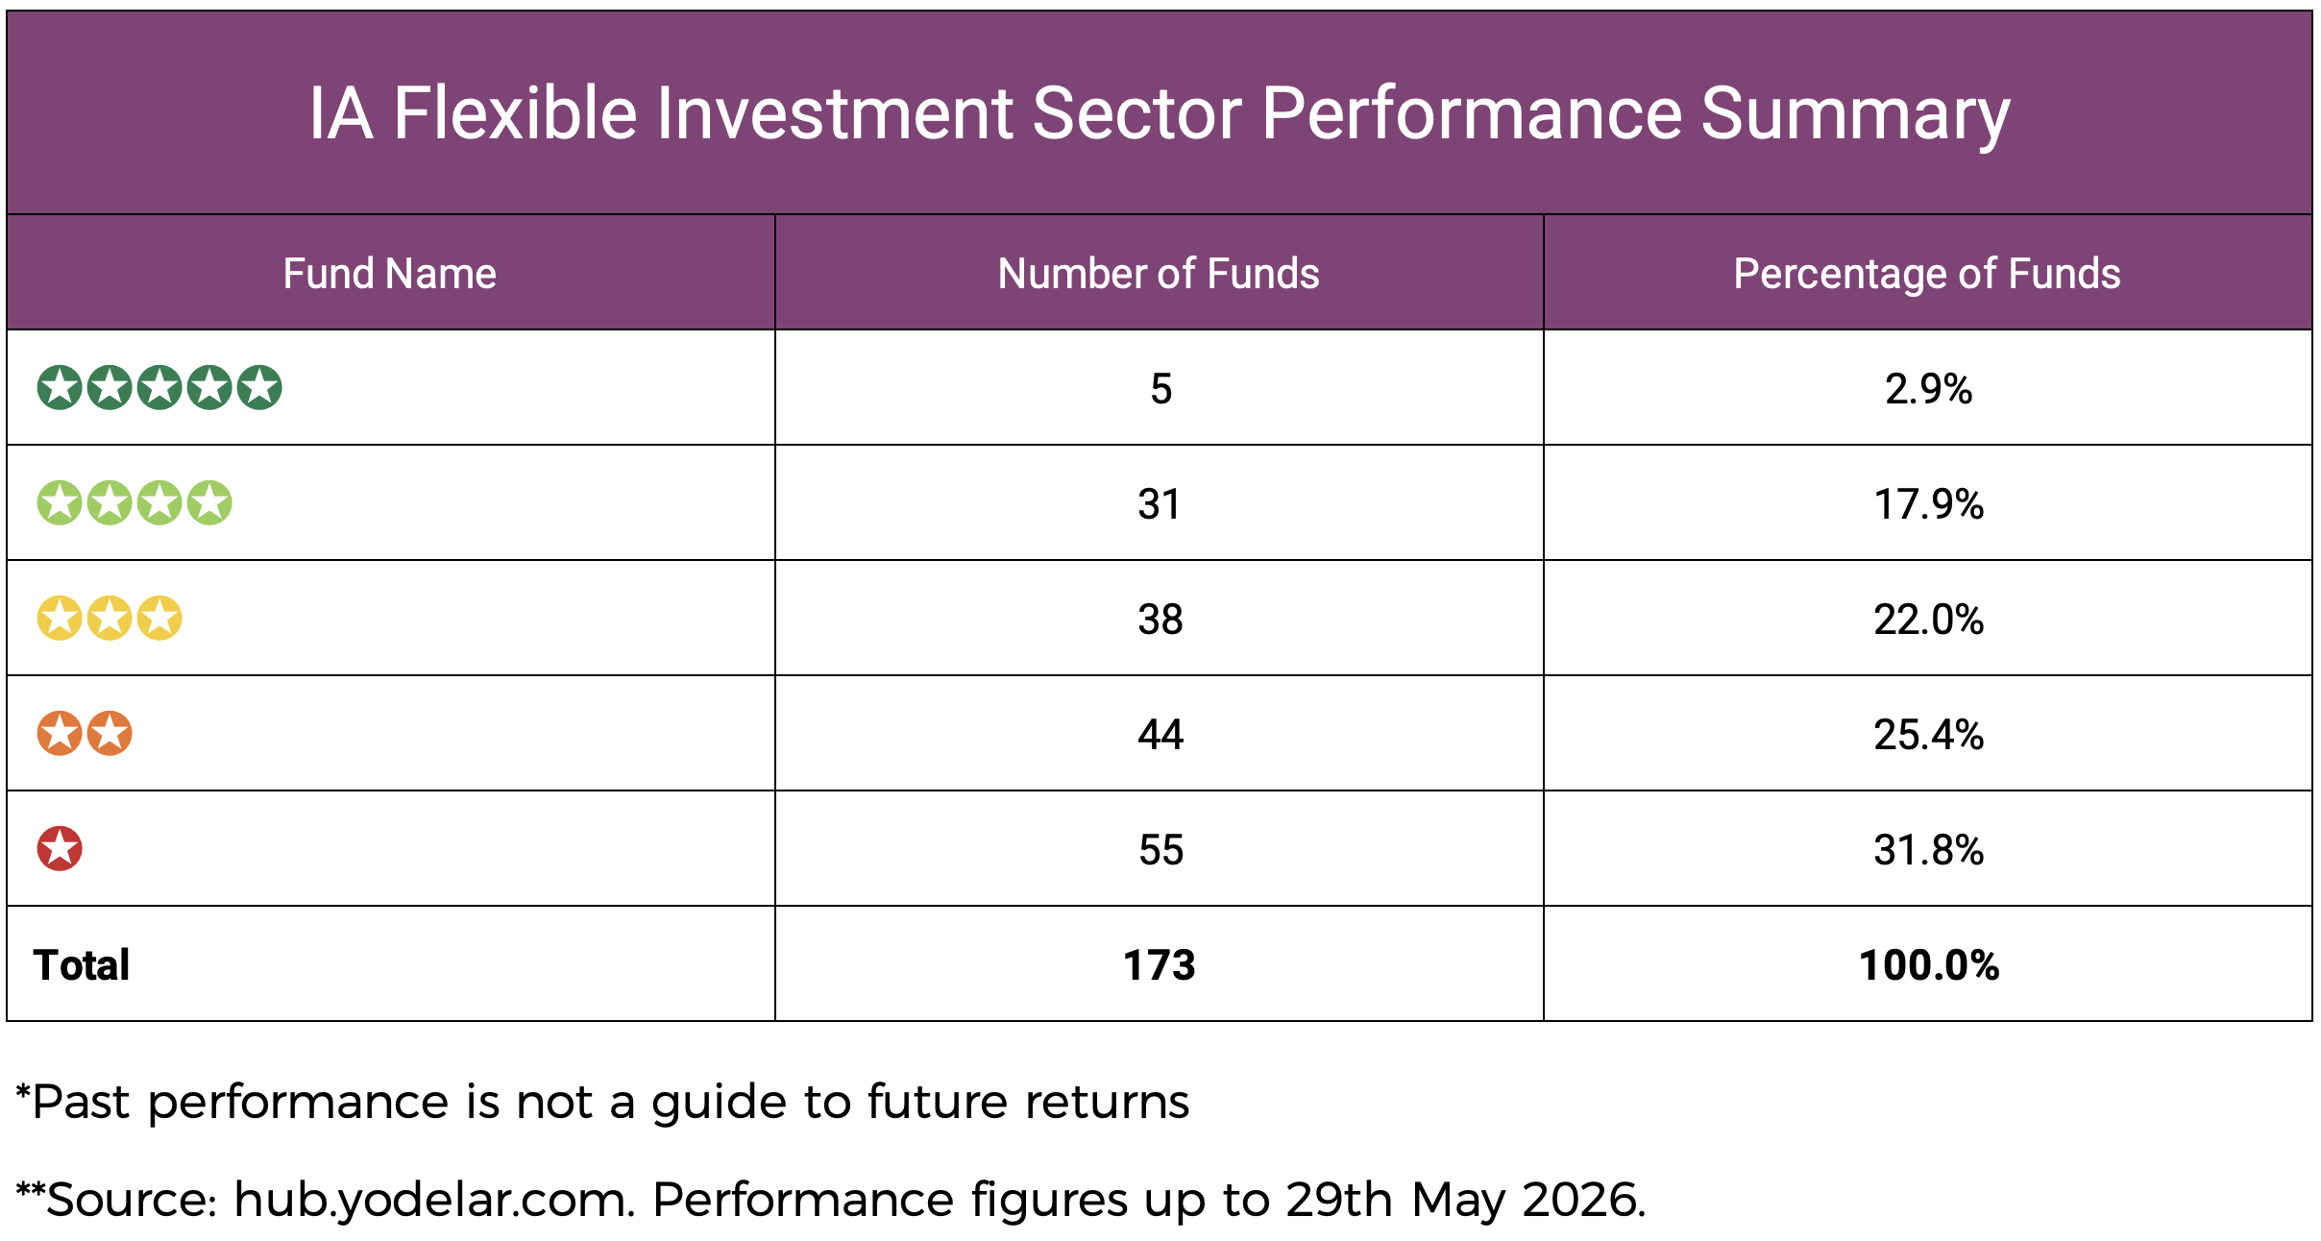2321x1241 pixels.
Task: Click the four light-green stars rating
Action: pos(134,502)
